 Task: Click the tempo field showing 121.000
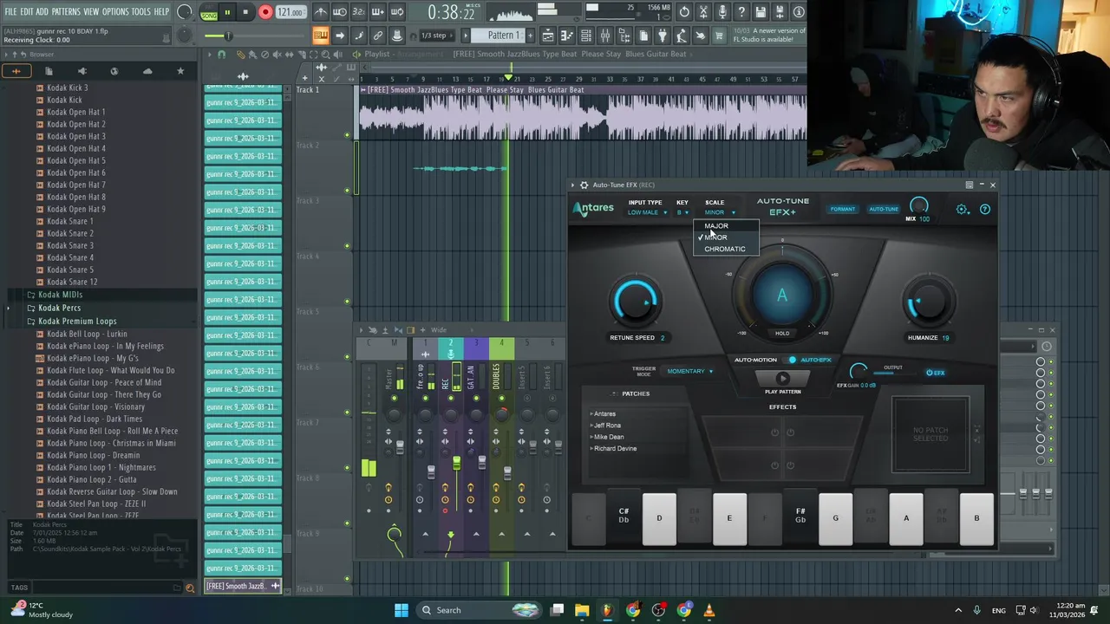tap(291, 13)
